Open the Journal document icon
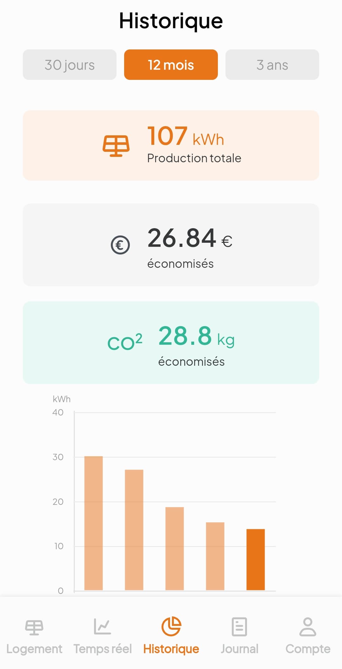This screenshot has width=342, height=669. coord(239,627)
